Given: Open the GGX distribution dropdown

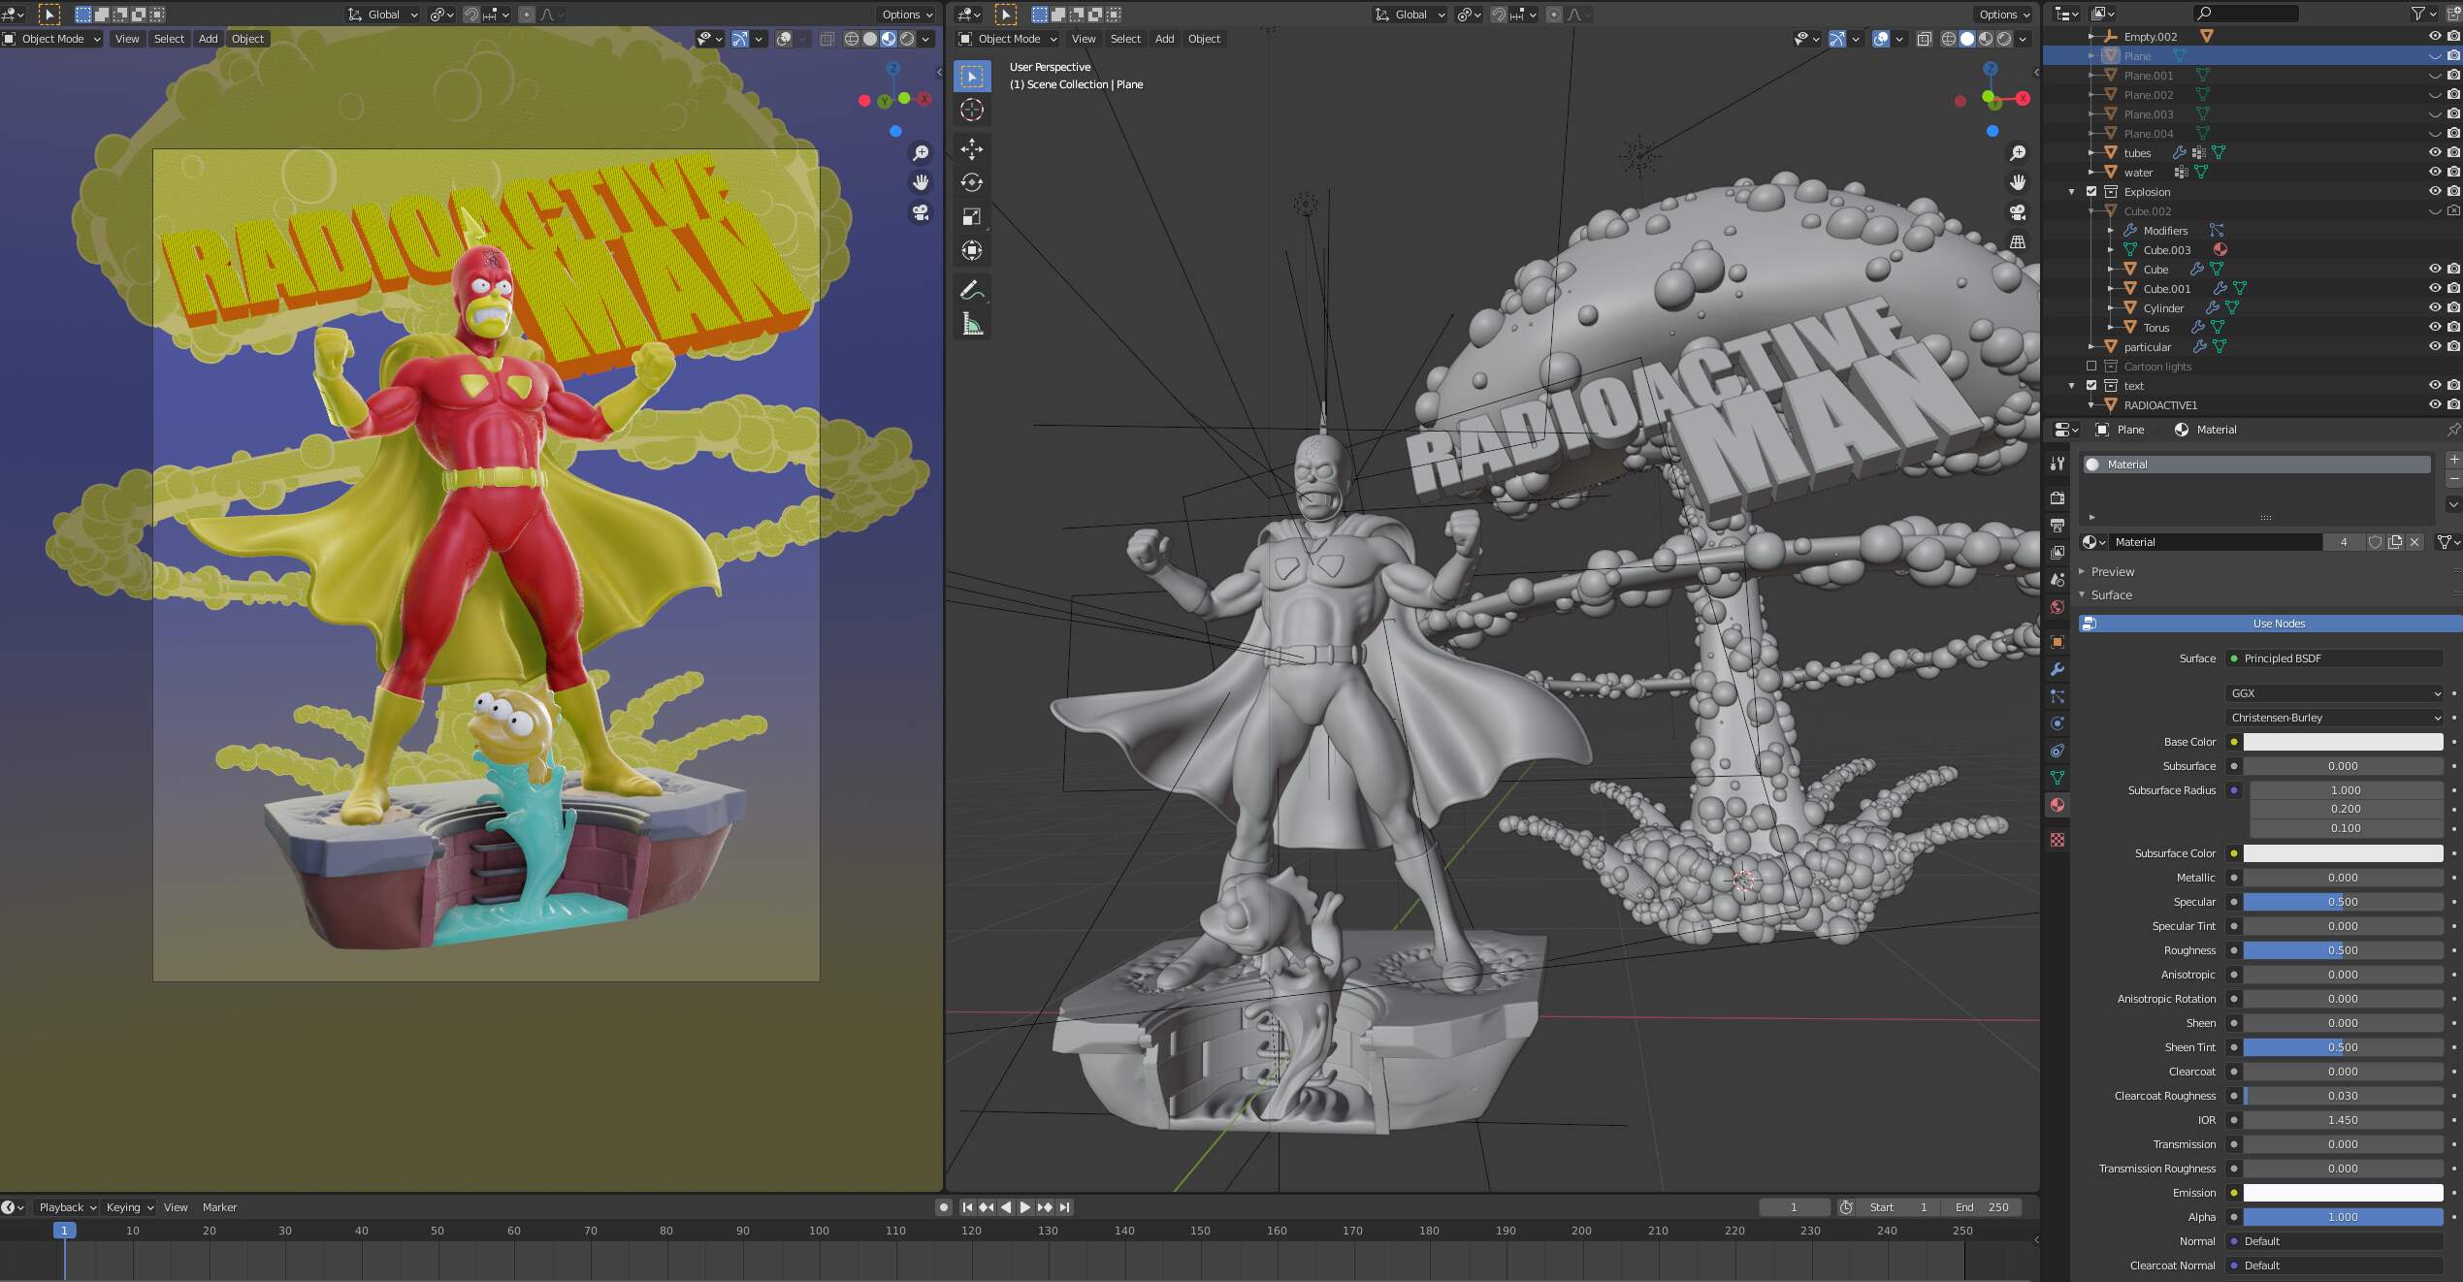Looking at the screenshot, I should pyautogui.click(x=2334, y=693).
